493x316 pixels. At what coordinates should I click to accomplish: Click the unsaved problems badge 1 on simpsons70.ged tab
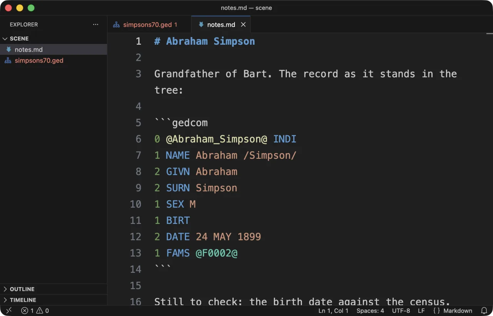[176, 25]
